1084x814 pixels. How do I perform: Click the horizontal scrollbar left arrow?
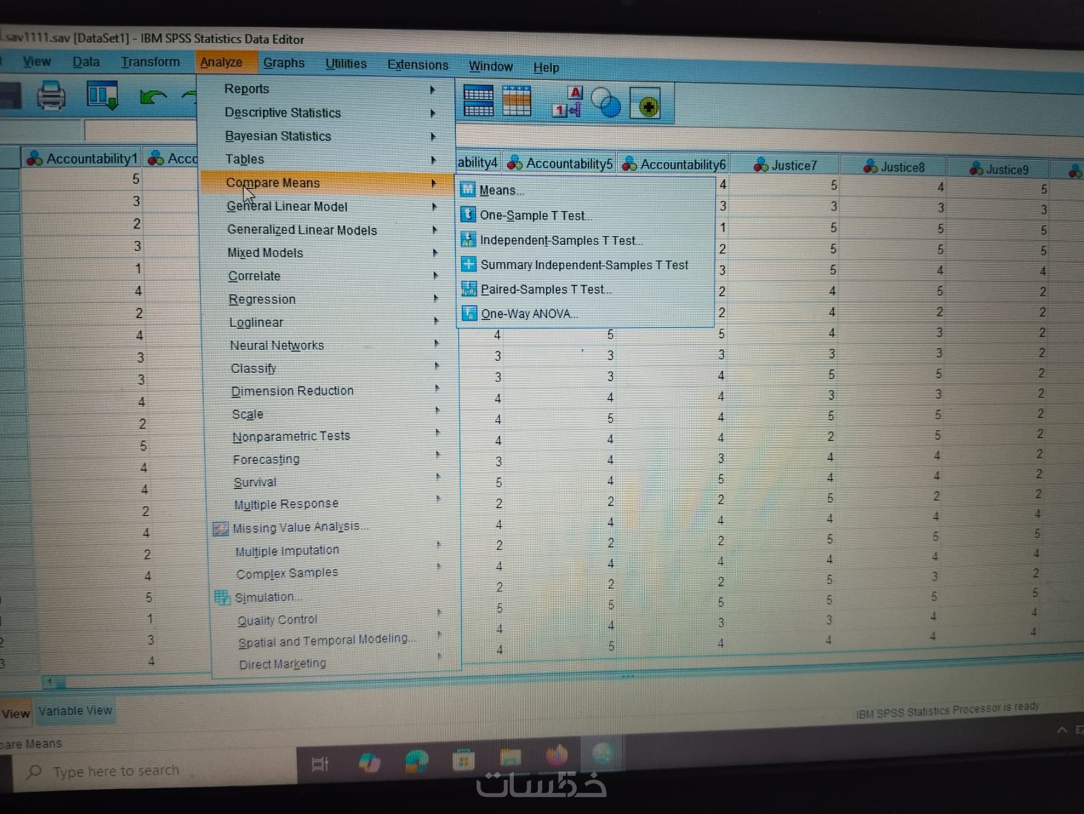click(x=50, y=681)
